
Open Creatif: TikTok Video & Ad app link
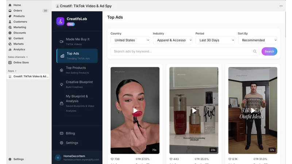pyautogui.click(x=28, y=76)
